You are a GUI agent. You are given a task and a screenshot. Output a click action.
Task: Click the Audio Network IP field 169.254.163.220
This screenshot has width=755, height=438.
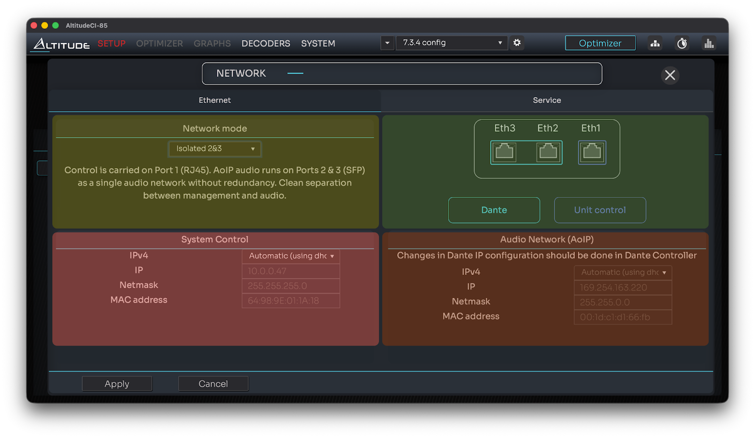tap(622, 287)
